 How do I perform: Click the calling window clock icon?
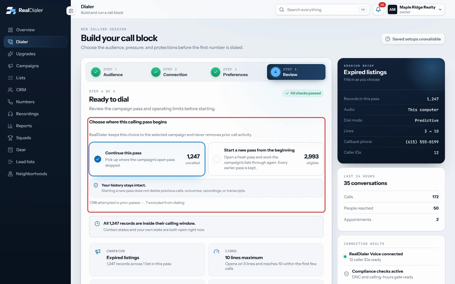(97, 224)
